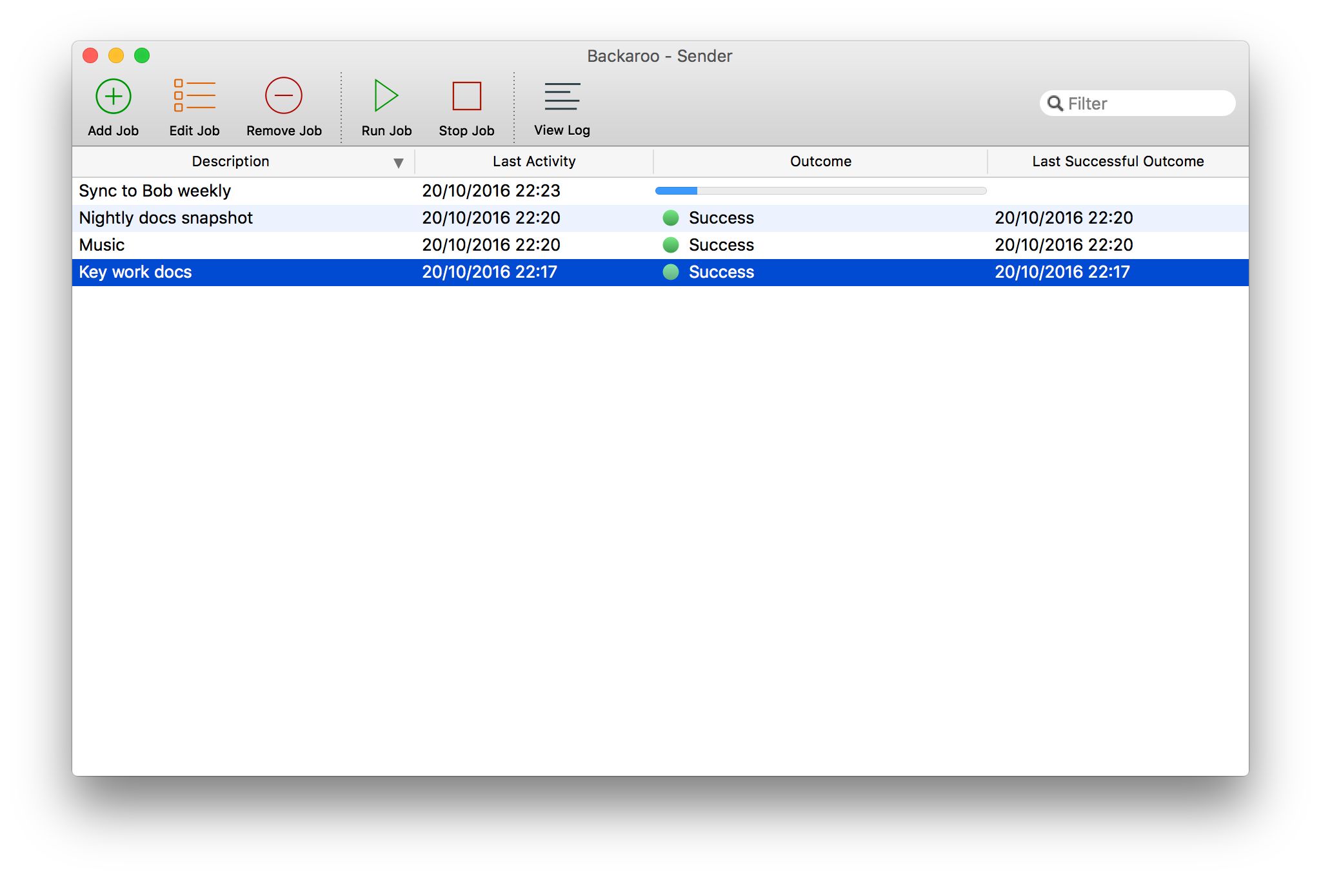Toggle the Description column sort order
This screenshot has height=879, width=1321.
click(230, 161)
